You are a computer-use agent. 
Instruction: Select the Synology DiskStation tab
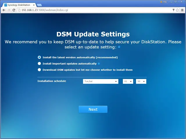tap(19, 5)
